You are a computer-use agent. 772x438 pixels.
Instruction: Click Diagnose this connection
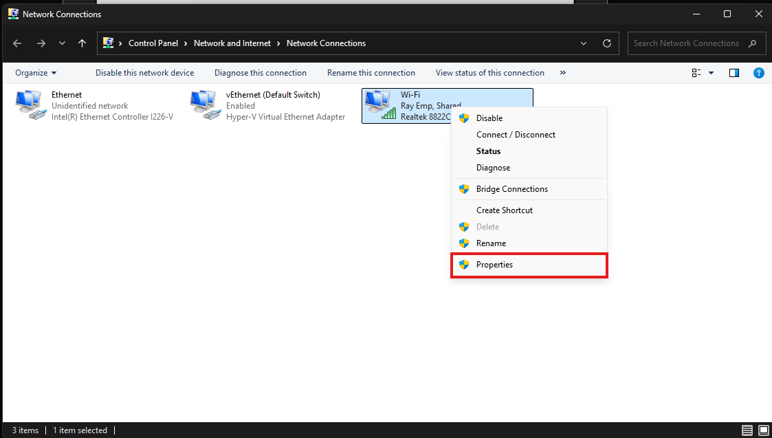point(261,73)
